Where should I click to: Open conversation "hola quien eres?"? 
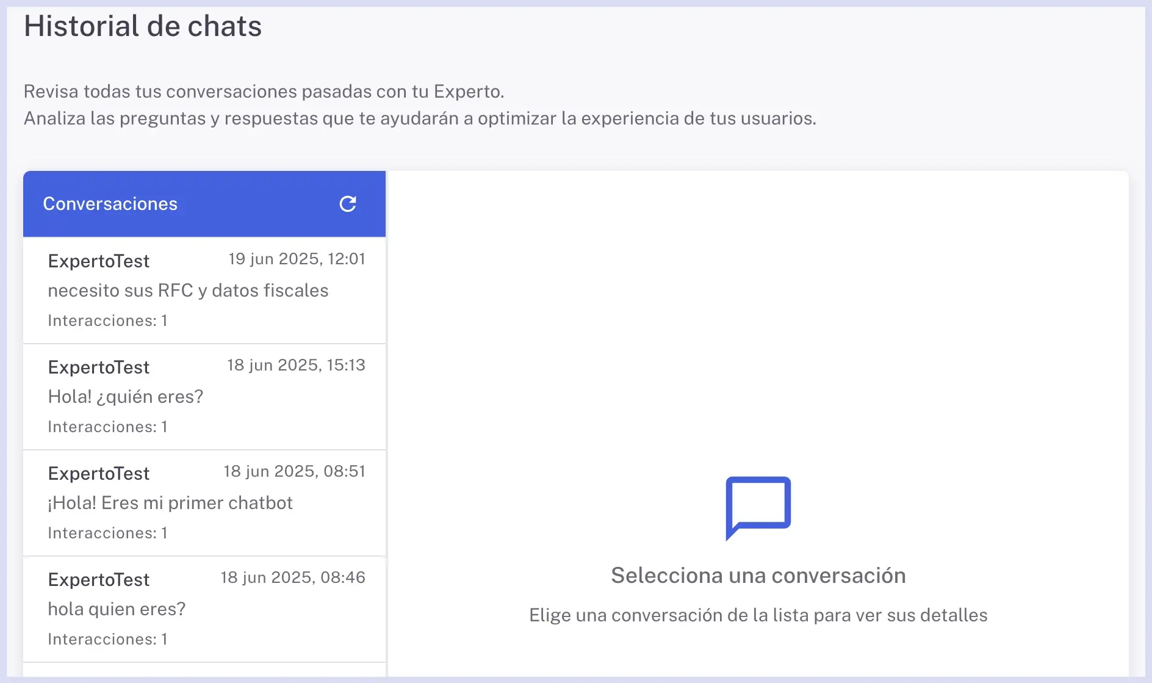coord(204,609)
